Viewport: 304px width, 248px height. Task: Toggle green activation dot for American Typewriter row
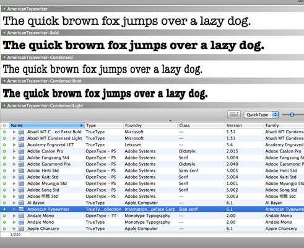click(x=4, y=209)
